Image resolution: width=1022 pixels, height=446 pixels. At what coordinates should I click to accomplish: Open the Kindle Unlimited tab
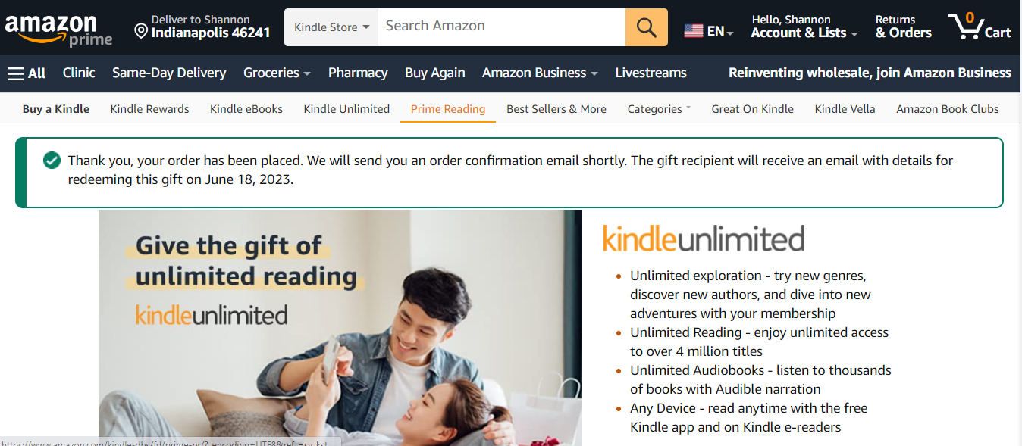click(x=346, y=109)
